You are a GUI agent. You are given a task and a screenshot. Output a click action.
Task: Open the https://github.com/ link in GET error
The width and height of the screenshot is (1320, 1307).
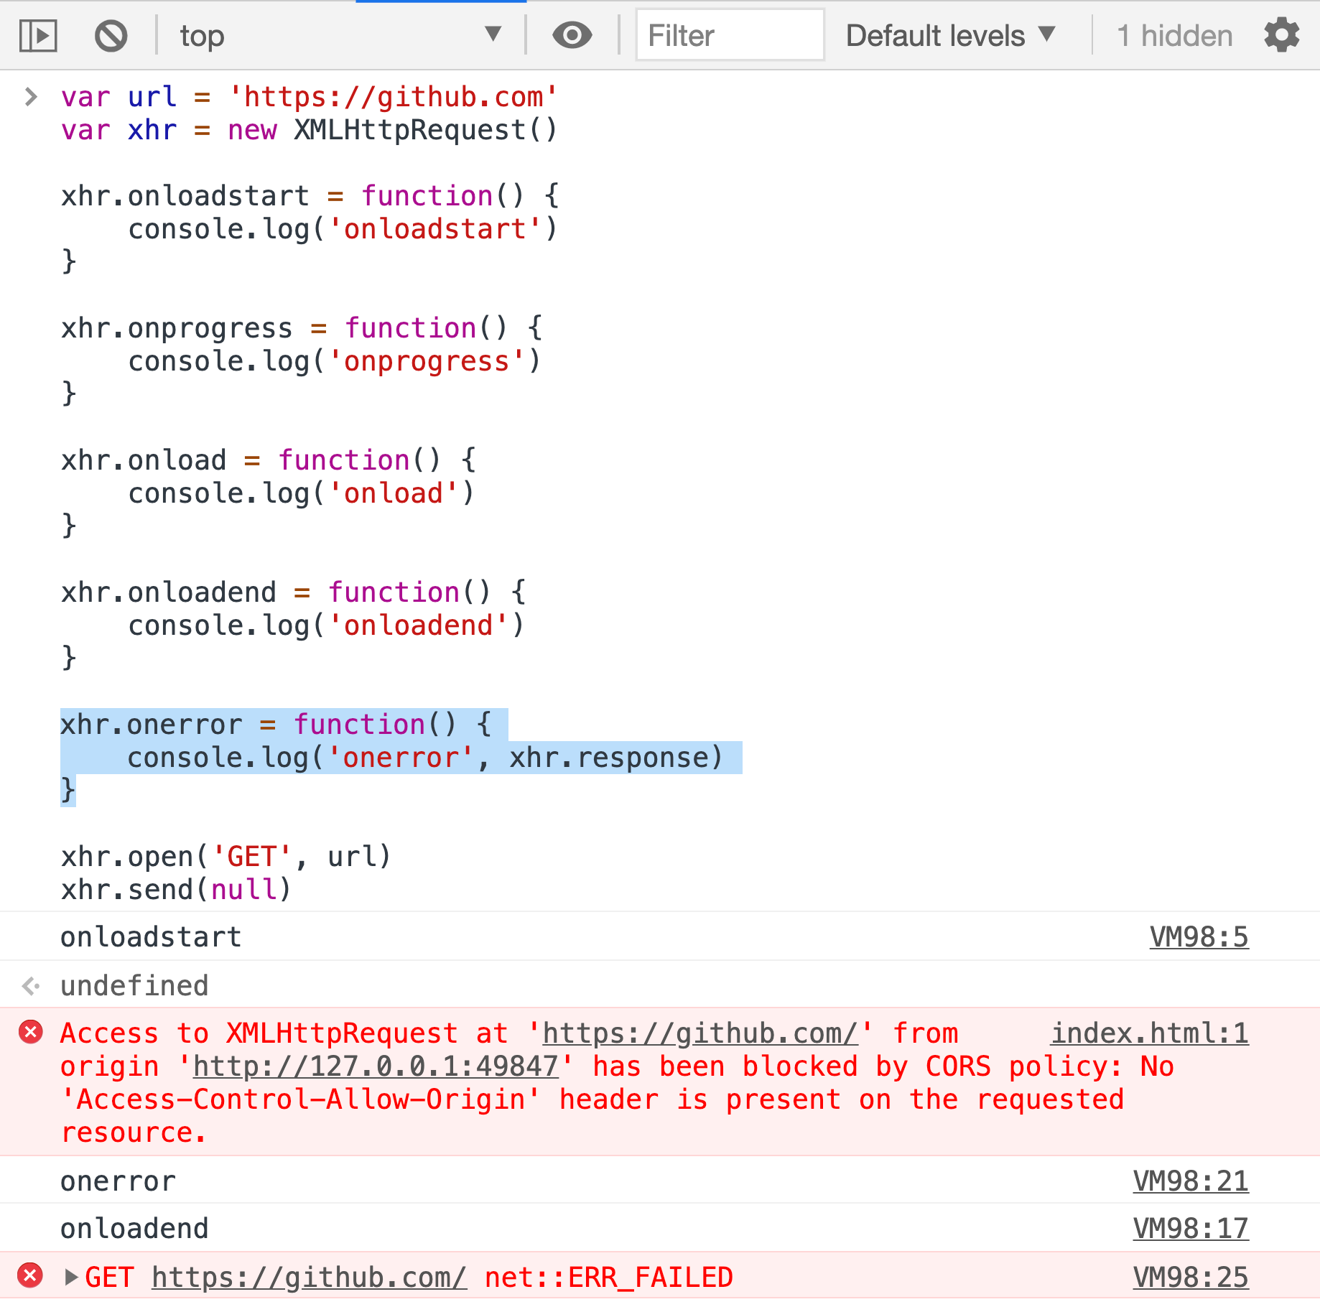(x=310, y=1277)
